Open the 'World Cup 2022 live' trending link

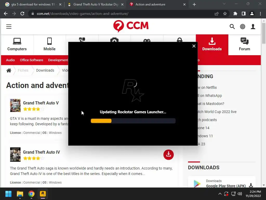(x=217, y=112)
